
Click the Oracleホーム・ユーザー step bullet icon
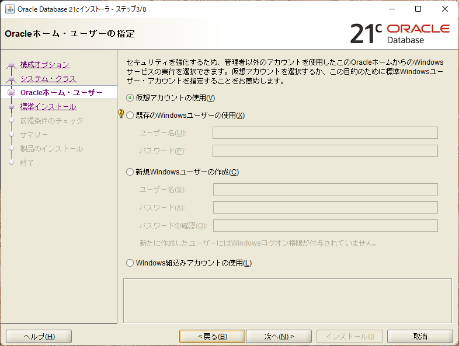click(12, 92)
